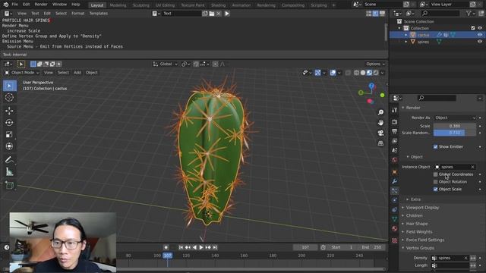Viewport: 486px width, 273px height.
Task: Switch to rendered viewport shading
Action: tap(376, 73)
